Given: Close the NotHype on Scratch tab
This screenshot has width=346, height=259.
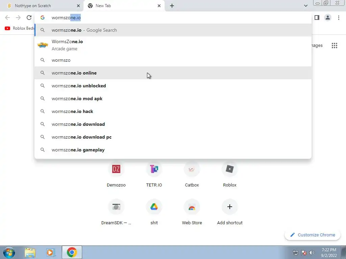Looking at the screenshot, I should click(x=78, y=6).
